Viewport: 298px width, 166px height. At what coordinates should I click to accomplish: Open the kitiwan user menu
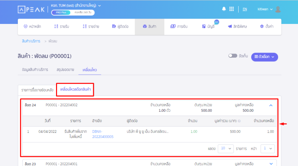[x=265, y=9]
